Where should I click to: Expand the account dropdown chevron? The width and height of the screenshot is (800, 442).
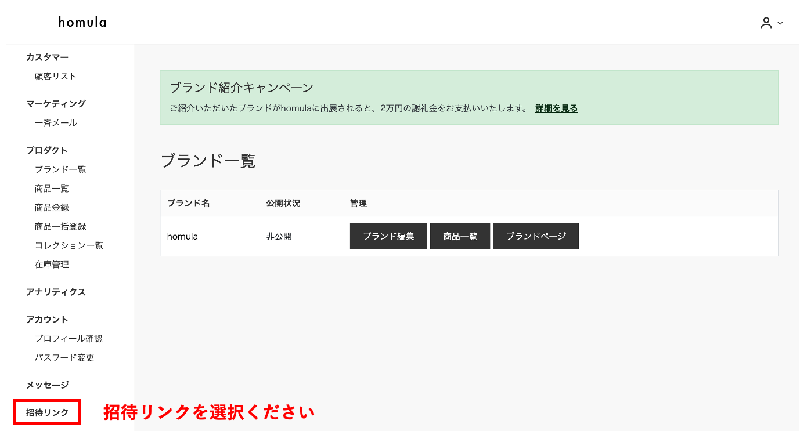[780, 24]
